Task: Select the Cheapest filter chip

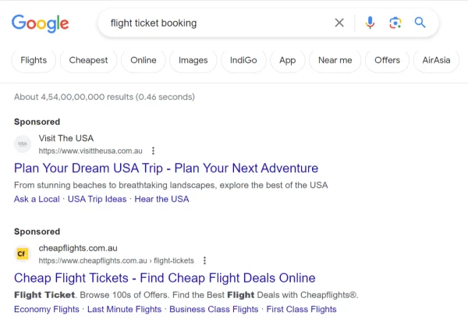Action: pyautogui.click(x=88, y=60)
